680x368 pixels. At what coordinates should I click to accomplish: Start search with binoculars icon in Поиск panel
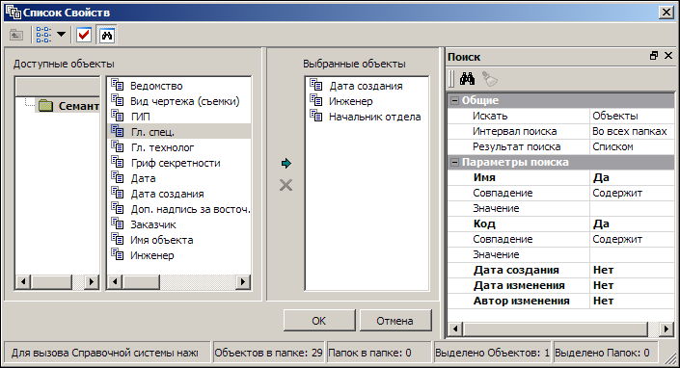[467, 79]
